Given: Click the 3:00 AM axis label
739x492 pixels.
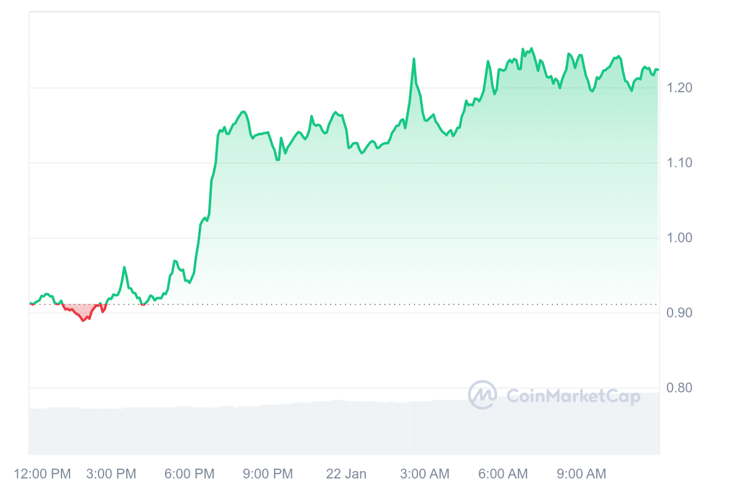Looking at the screenshot, I should pos(425,474).
